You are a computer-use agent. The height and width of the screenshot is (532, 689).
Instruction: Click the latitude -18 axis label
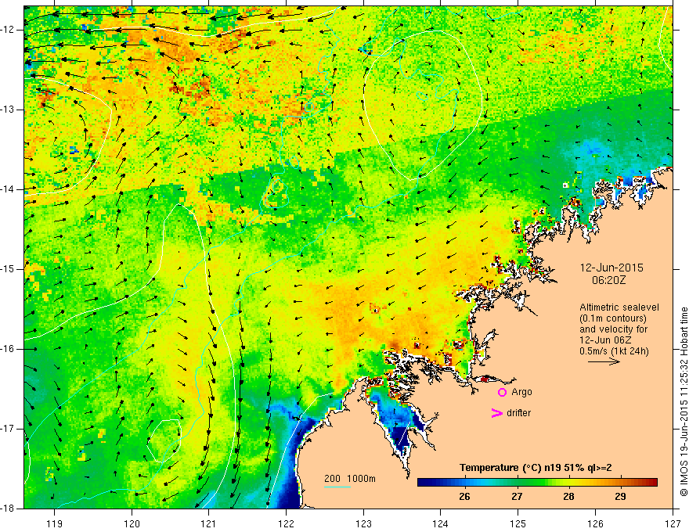[x=9, y=509]
